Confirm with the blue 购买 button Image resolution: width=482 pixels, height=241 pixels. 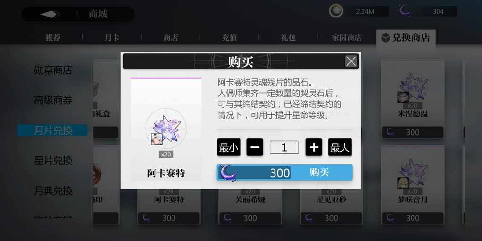[284, 172]
